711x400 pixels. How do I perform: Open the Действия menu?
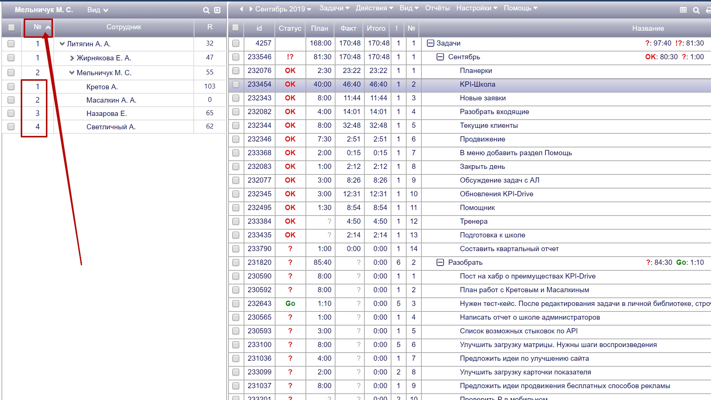374,8
